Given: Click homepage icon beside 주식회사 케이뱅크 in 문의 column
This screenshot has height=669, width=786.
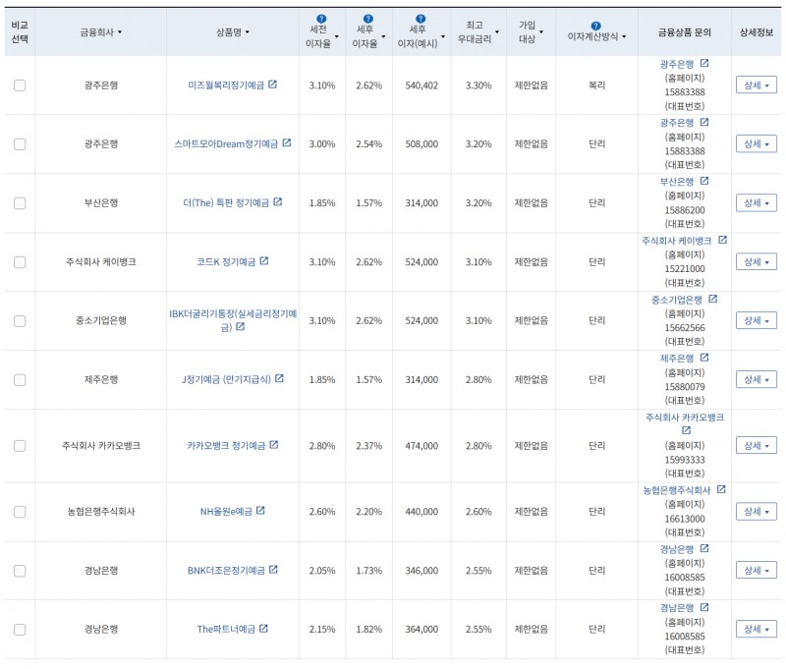Looking at the screenshot, I should 722,240.
